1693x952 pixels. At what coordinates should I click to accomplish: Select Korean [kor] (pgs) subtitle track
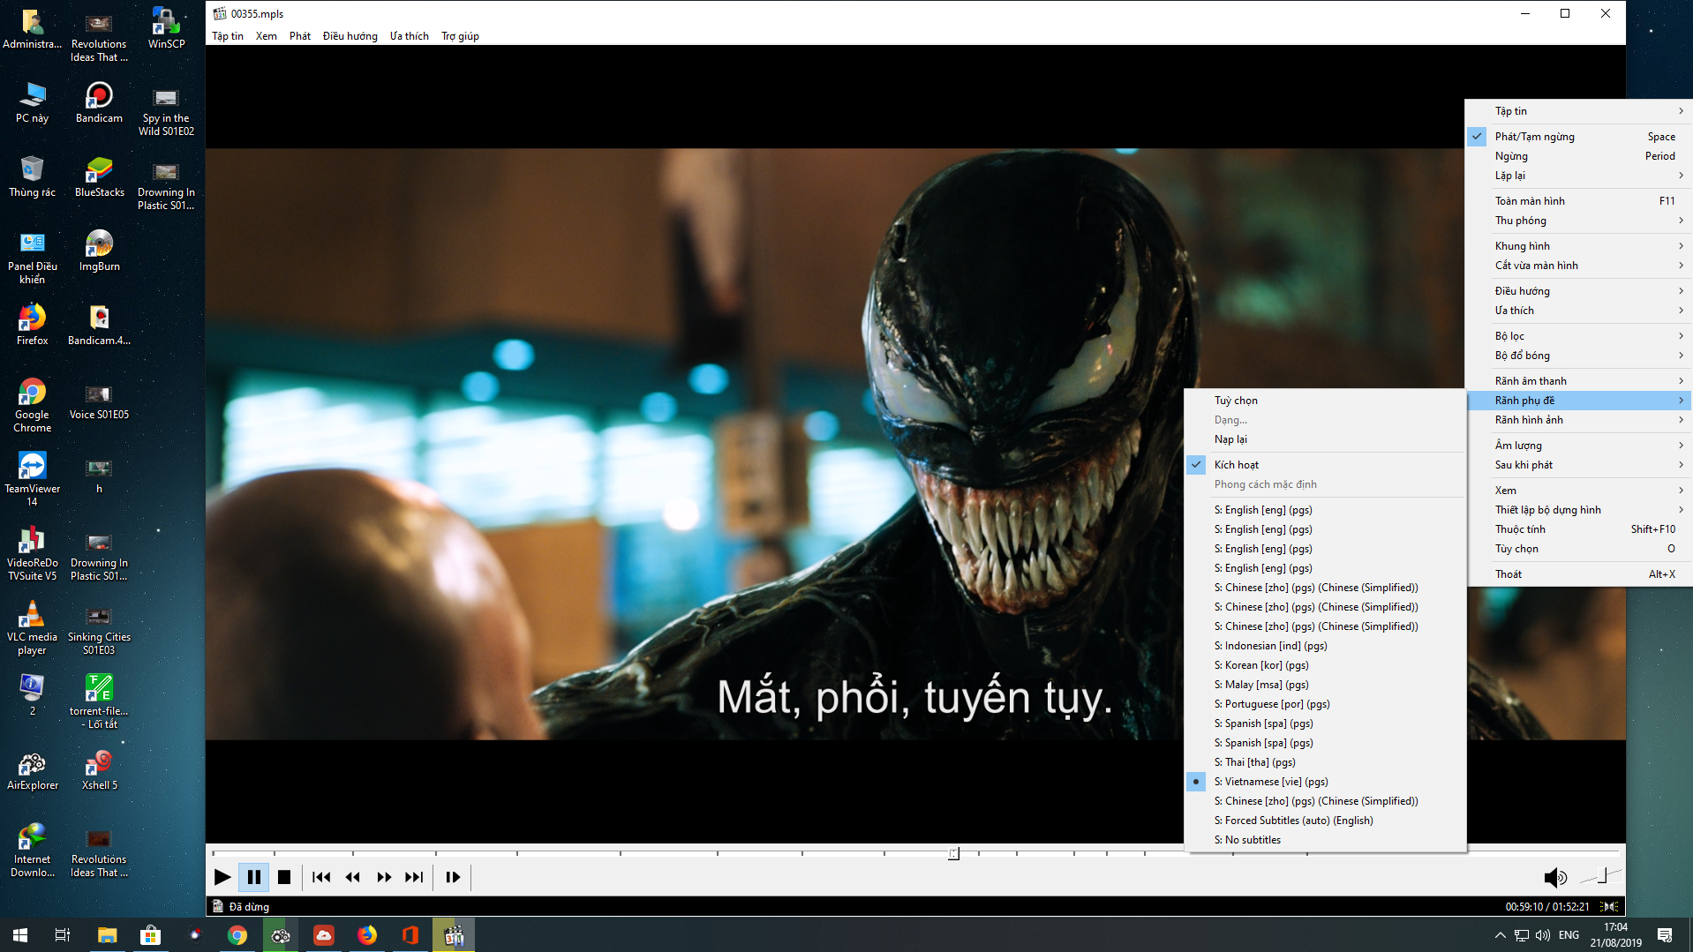(x=1325, y=665)
